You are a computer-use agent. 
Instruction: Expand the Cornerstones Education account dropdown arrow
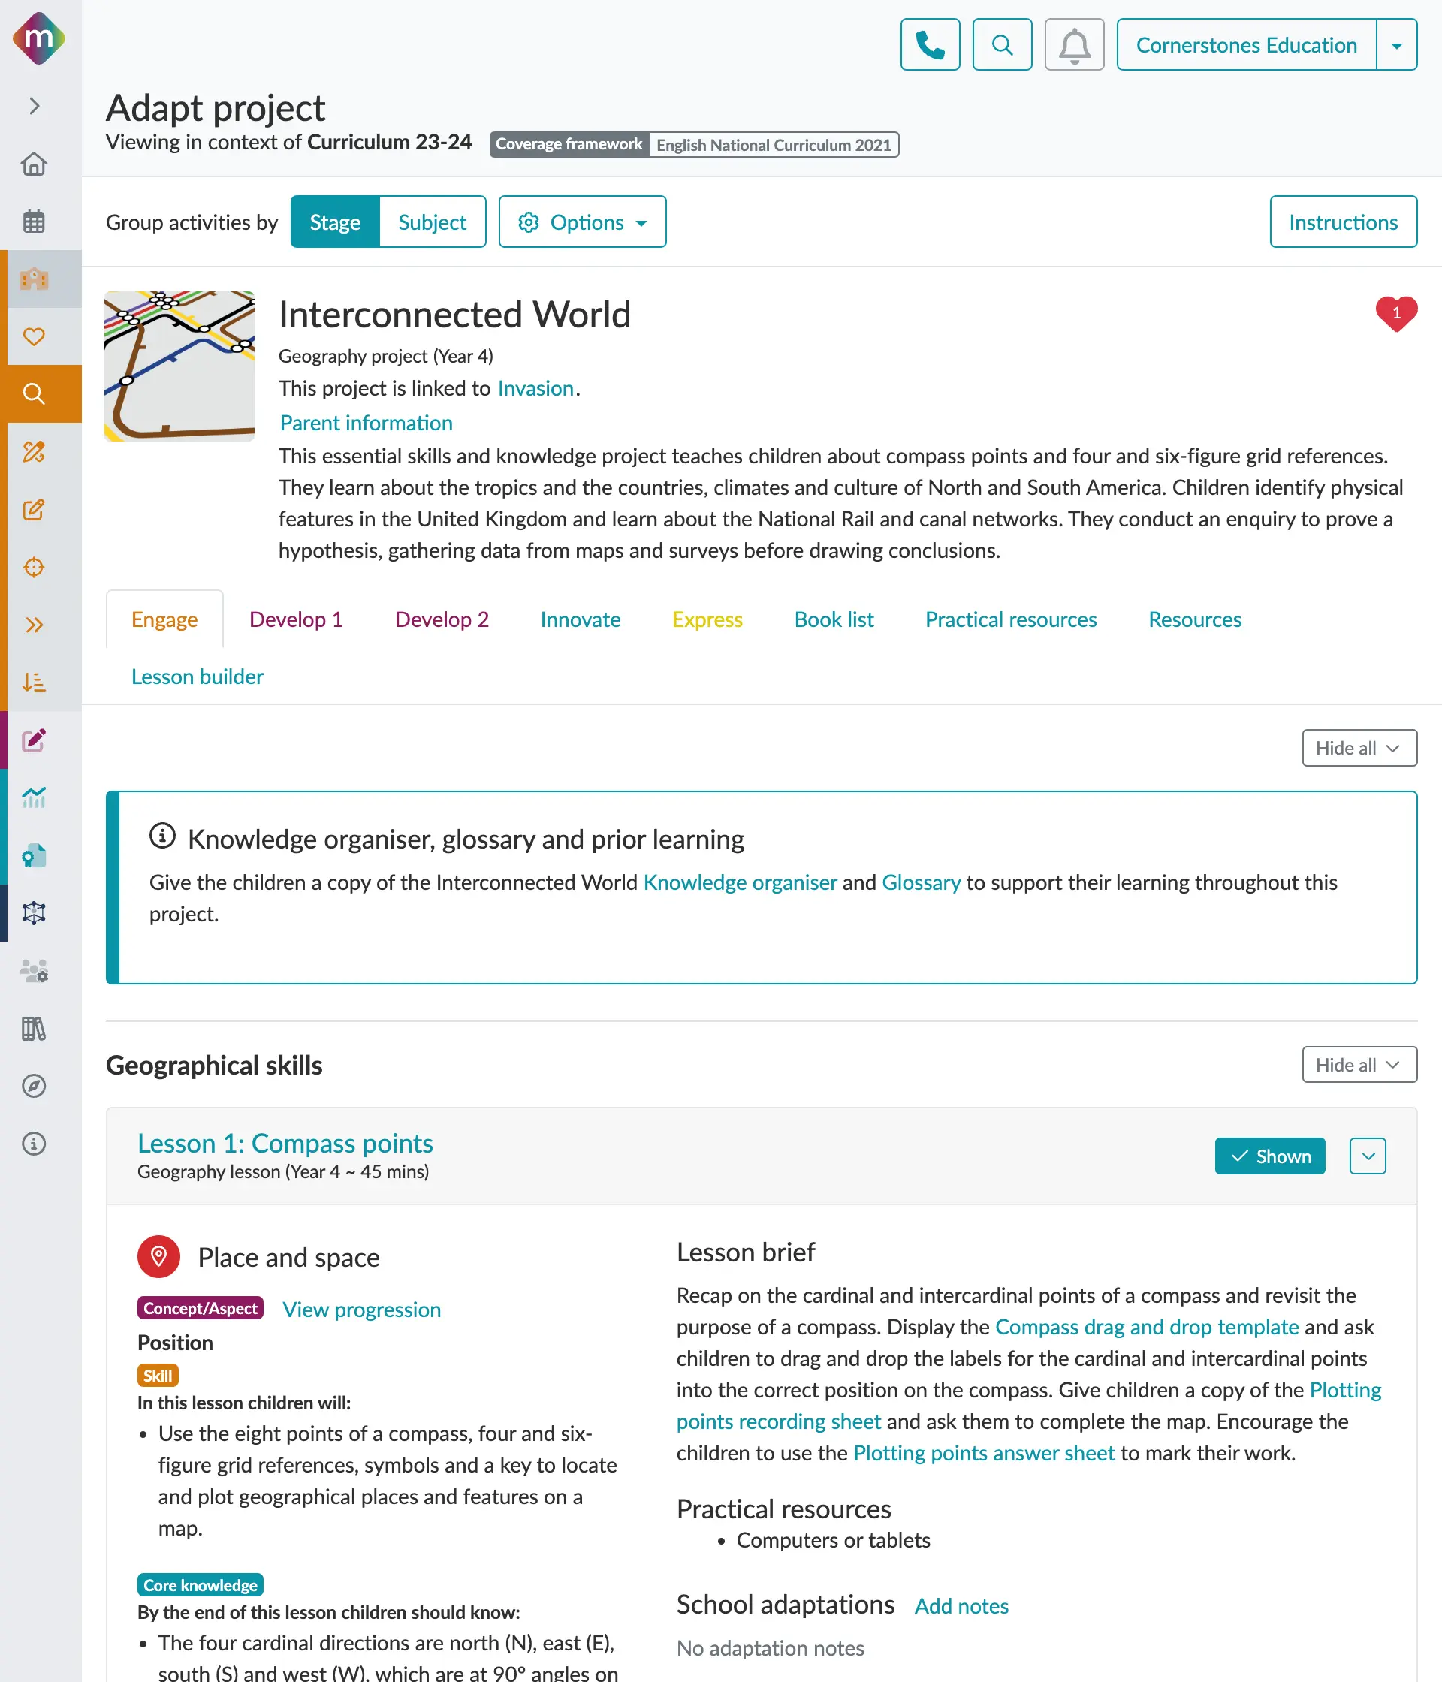[1396, 44]
